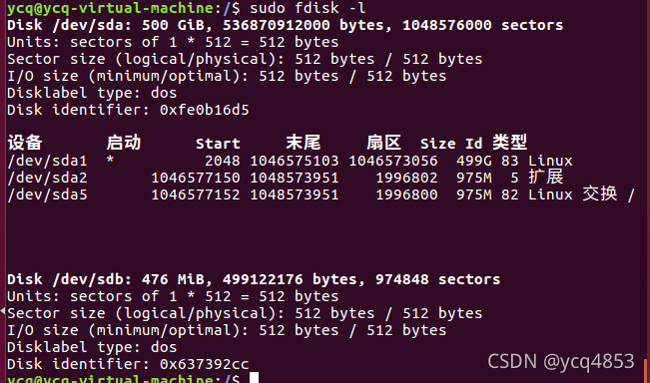
Task: Click the "Start" column header
Action: coord(218,144)
